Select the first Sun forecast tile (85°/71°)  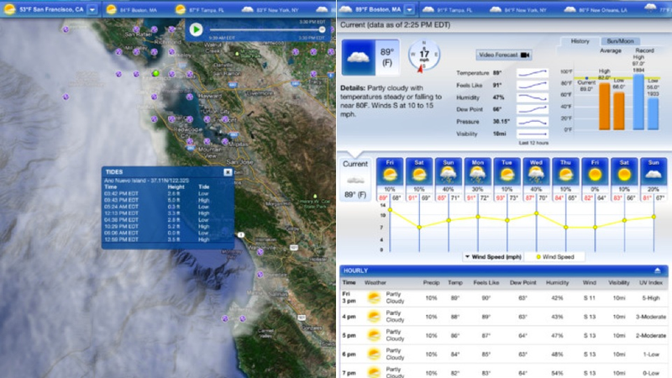[x=449, y=180]
